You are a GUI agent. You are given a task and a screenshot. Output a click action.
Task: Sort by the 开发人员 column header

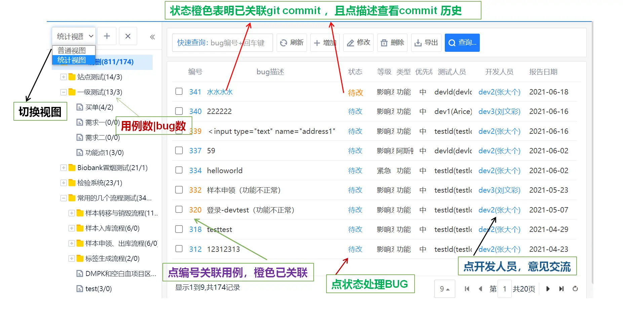499,72
